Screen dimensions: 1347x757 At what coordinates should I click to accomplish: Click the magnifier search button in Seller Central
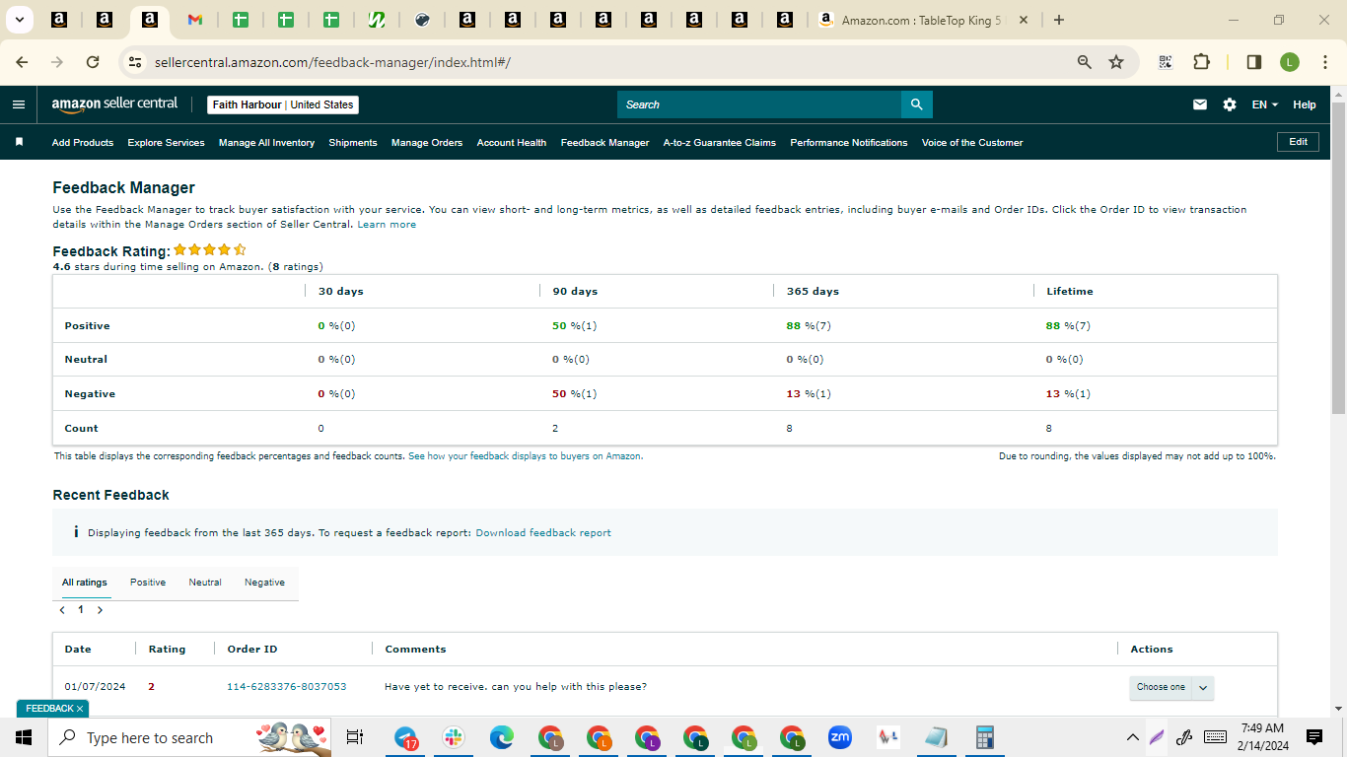[917, 104]
